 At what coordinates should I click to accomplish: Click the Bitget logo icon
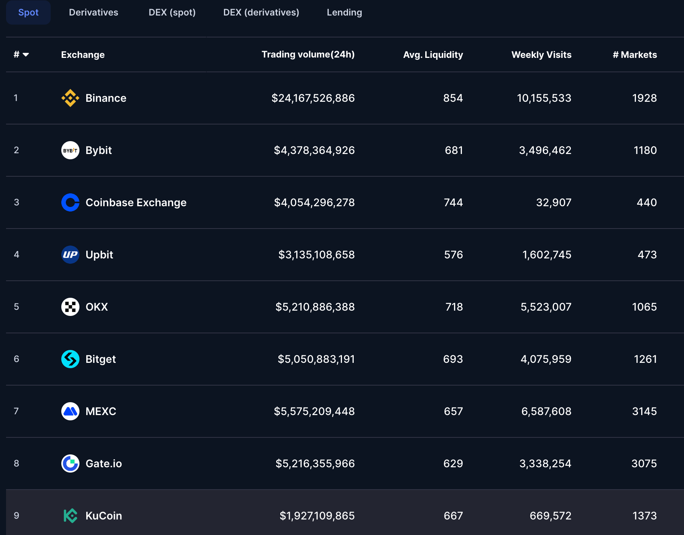(x=70, y=359)
